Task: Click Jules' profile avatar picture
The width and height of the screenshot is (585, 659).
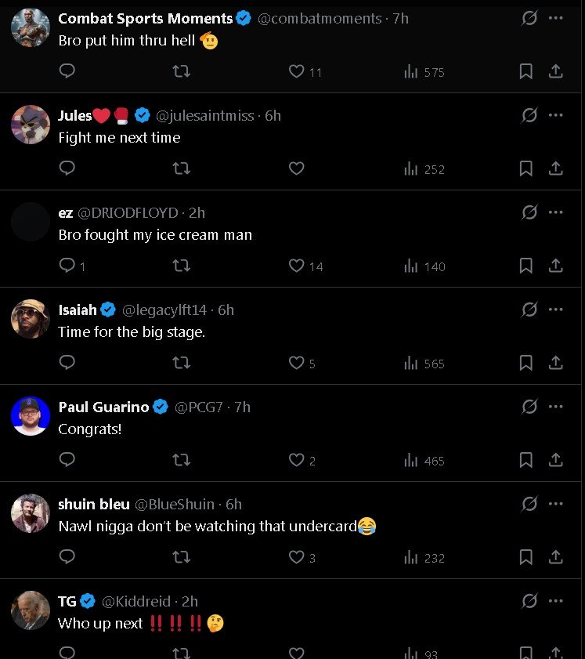Action: pos(31,125)
